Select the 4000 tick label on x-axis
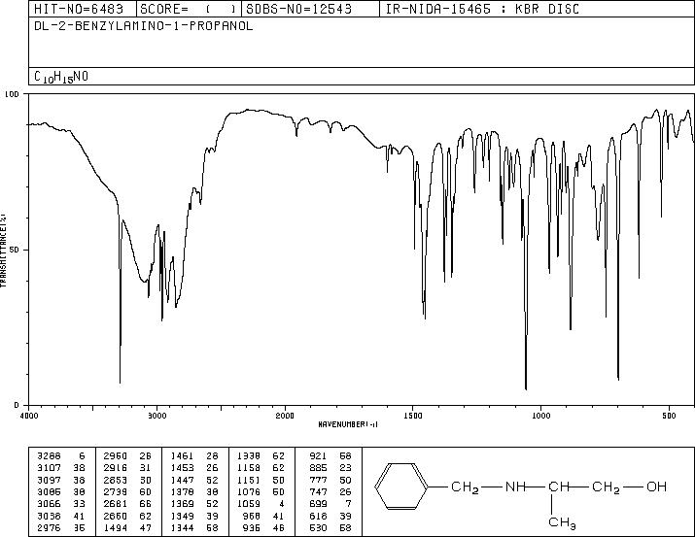 coord(29,416)
